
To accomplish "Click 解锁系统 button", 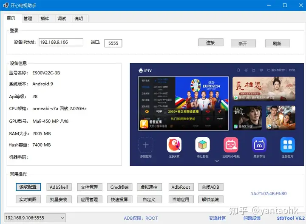I will click(211, 199).
